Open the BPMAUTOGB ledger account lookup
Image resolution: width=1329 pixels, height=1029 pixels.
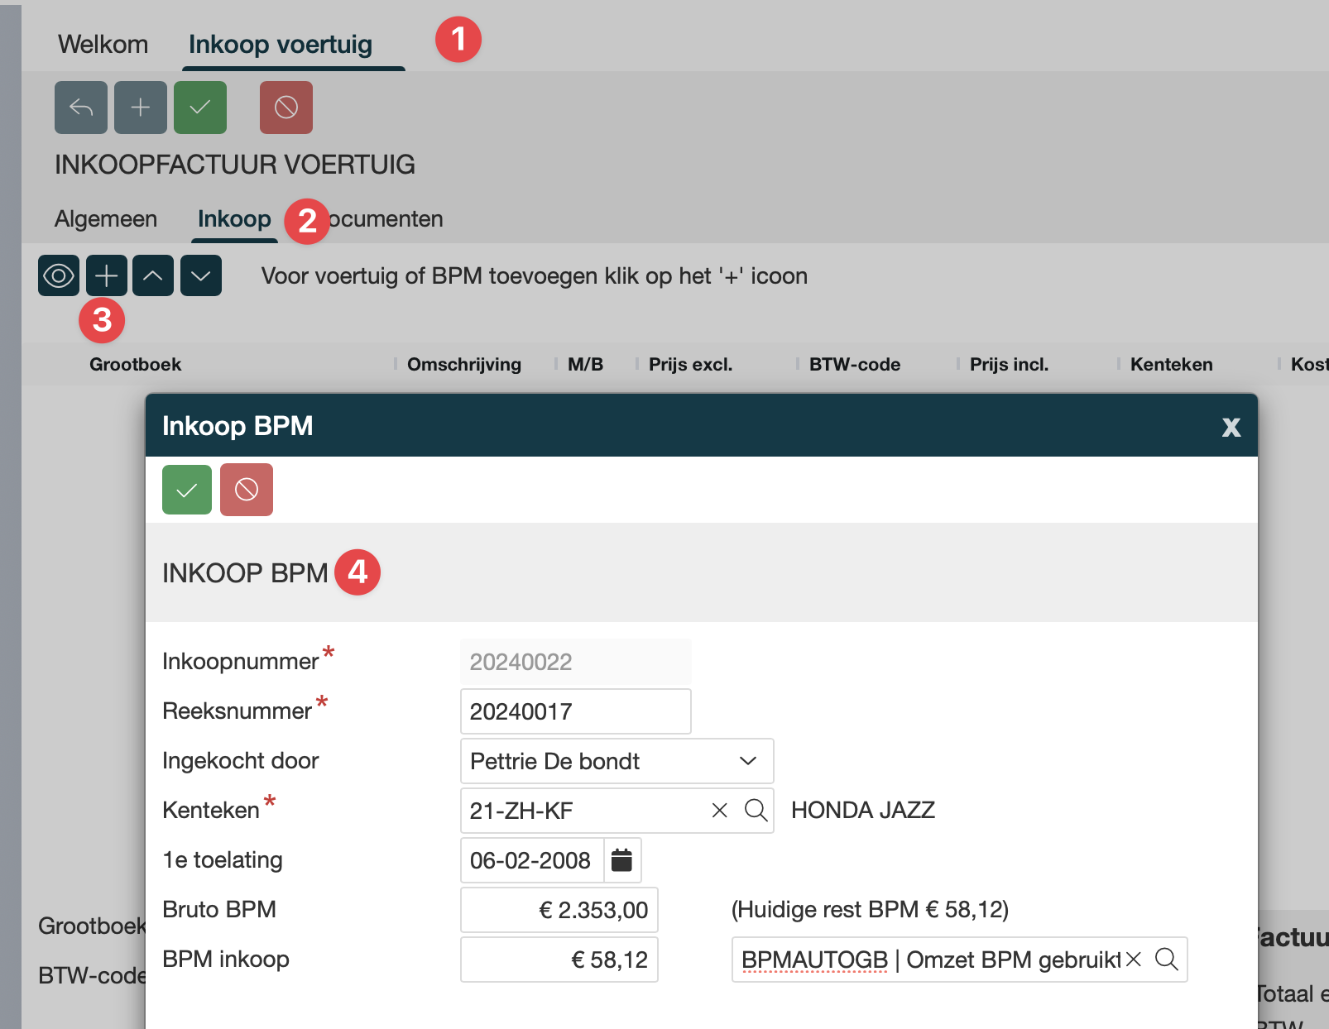1166,960
